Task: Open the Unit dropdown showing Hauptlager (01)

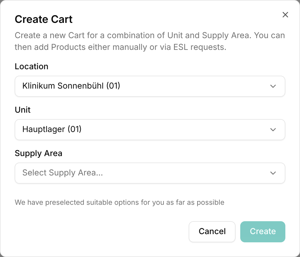Action: click(x=150, y=130)
